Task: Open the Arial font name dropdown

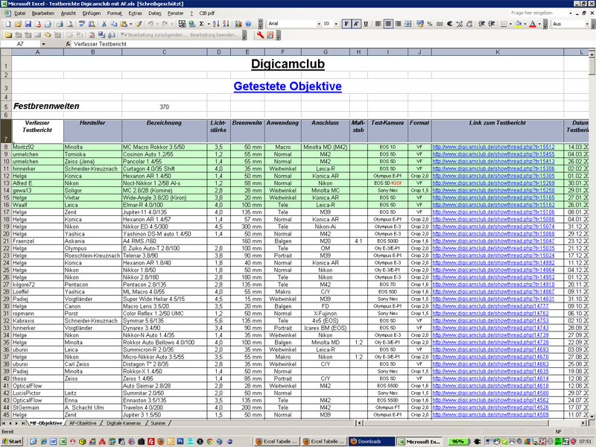Action: [317, 24]
